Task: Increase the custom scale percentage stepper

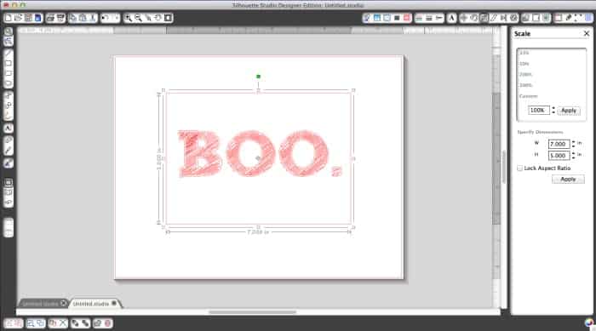Action: pos(553,108)
